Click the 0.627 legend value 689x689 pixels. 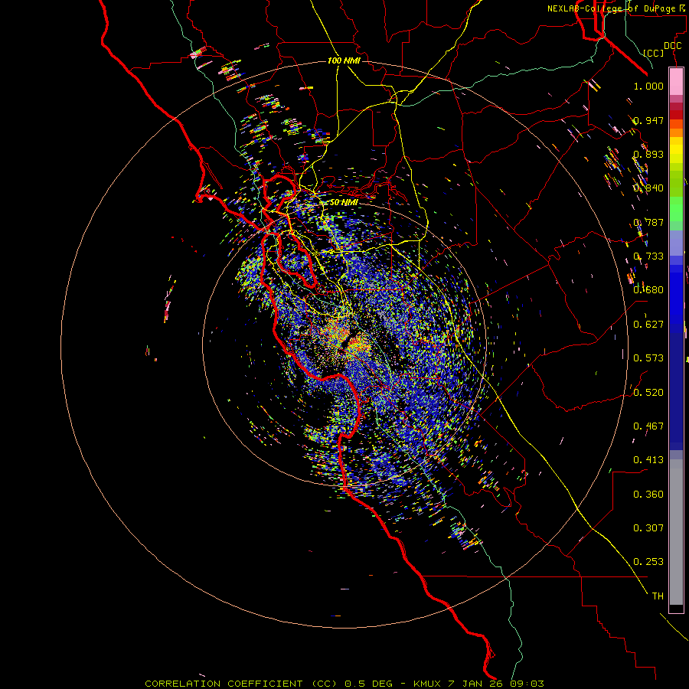coord(648,325)
